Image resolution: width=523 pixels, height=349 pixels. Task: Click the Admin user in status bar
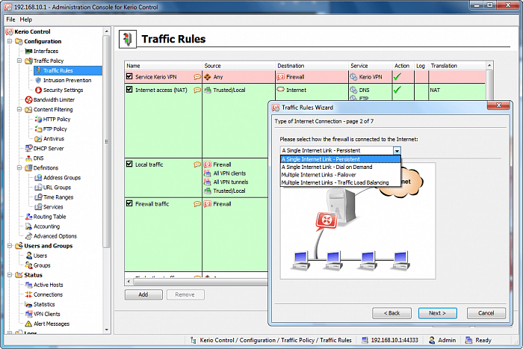tap(442, 340)
